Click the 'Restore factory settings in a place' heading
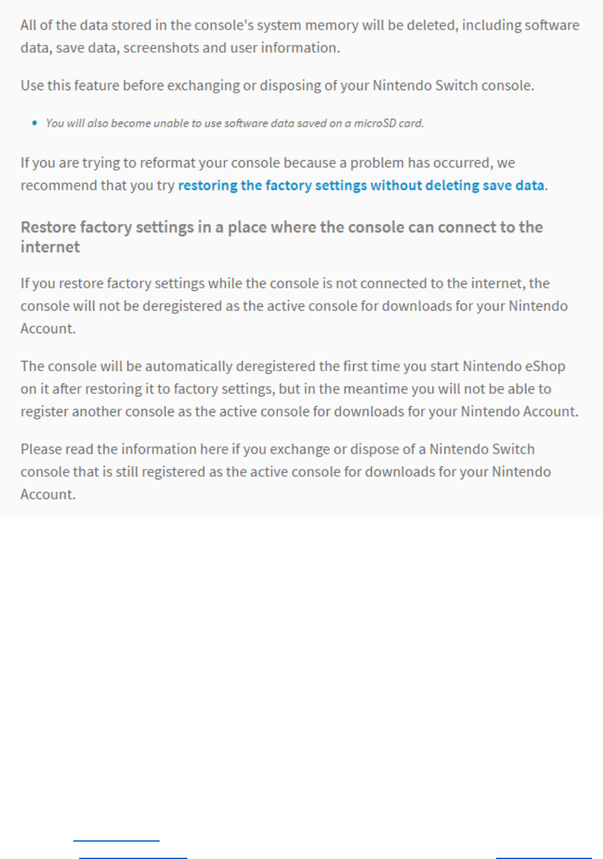603x859 pixels. (281, 228)
